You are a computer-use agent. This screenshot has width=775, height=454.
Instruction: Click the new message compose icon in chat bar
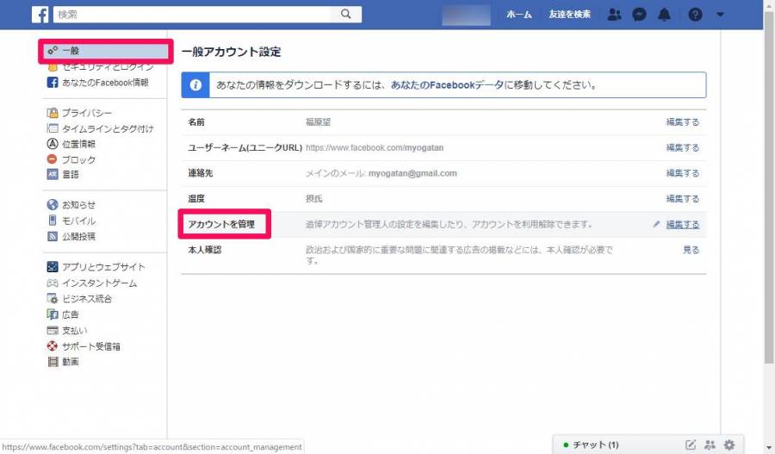(691, 445)
